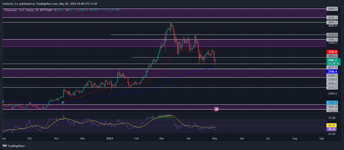The image size is (344, 150).
Task: Click the May label on time axis
Action: 215,139
